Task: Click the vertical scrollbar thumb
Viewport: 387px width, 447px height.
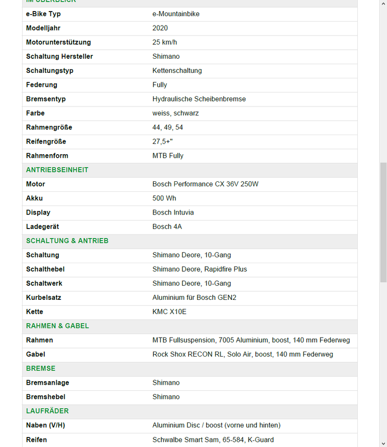Action: click(x=383, y=222)
